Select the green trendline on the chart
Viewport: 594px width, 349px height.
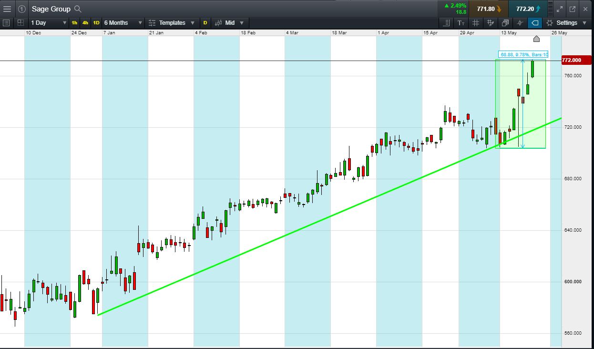tap(329, 216)
